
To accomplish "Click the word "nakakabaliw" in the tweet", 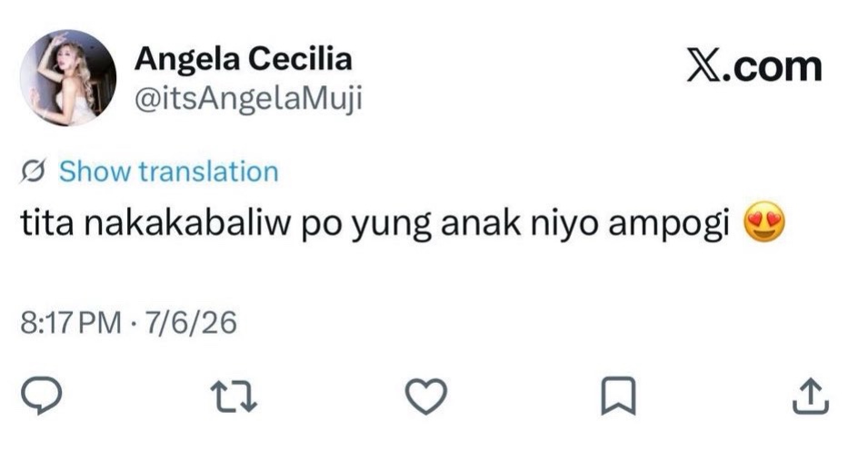I will [187, 223].
